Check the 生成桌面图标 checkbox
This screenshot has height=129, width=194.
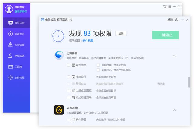point(69,91)
